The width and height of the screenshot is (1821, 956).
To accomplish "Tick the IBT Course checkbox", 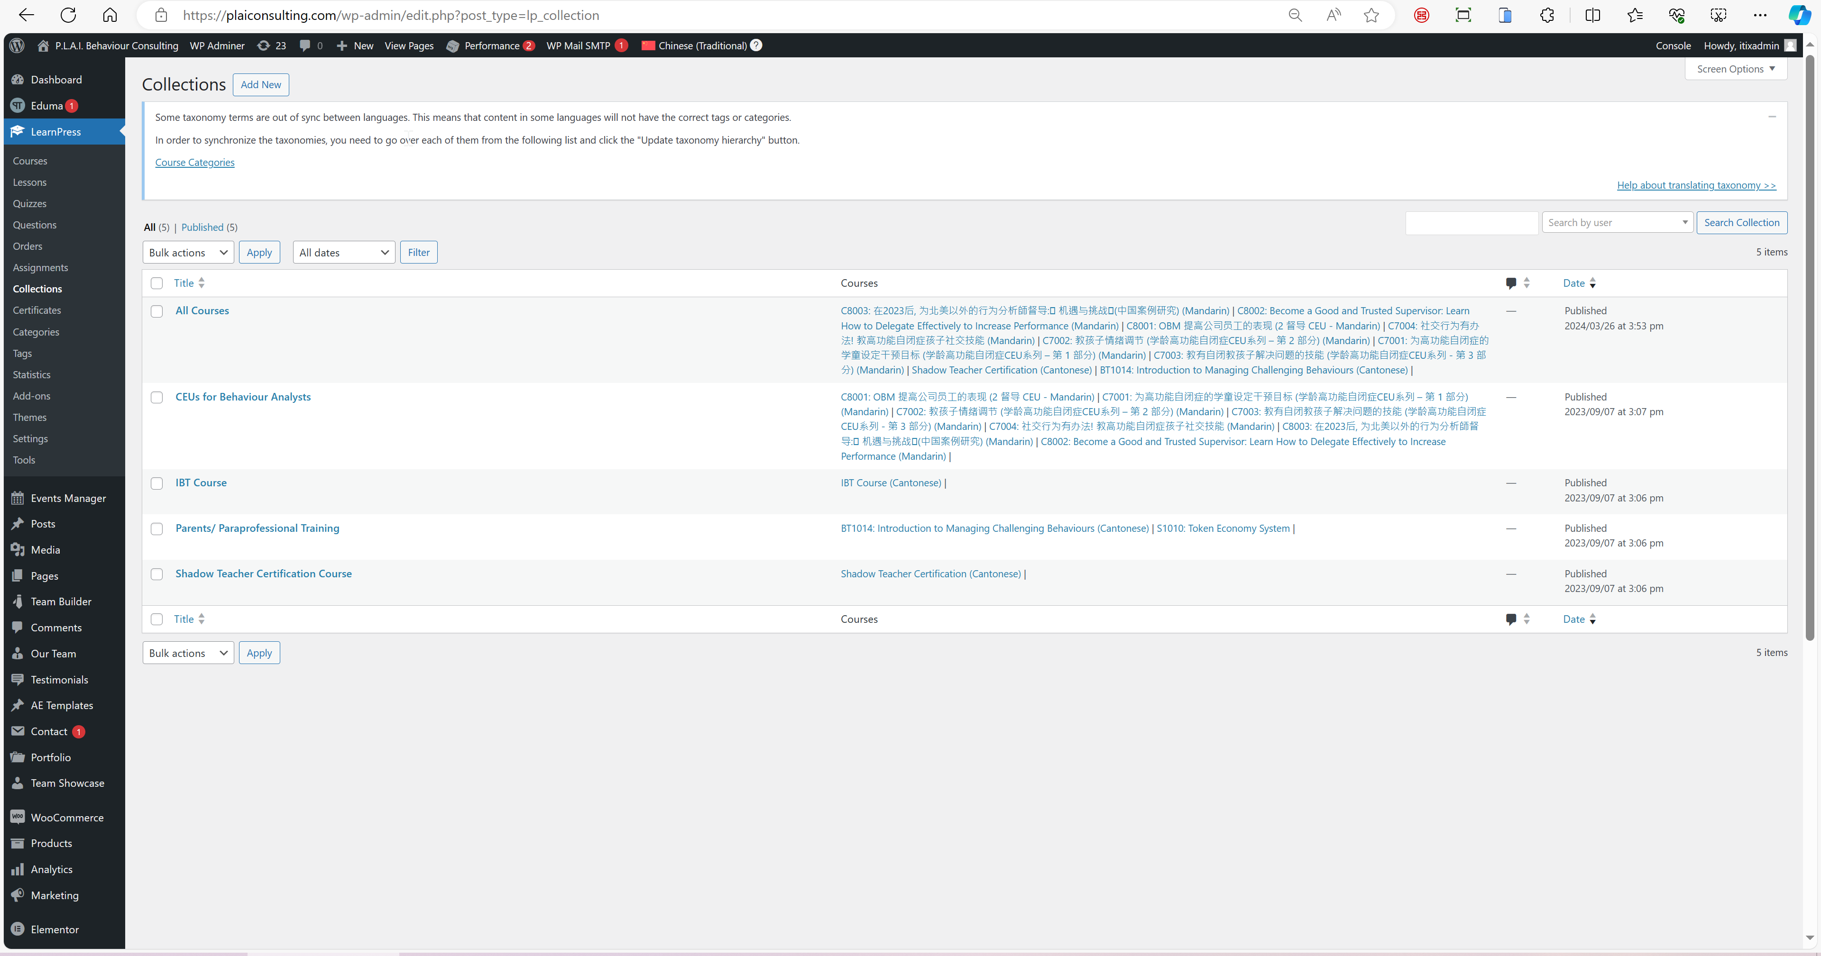I will click(x=157, y=483).
